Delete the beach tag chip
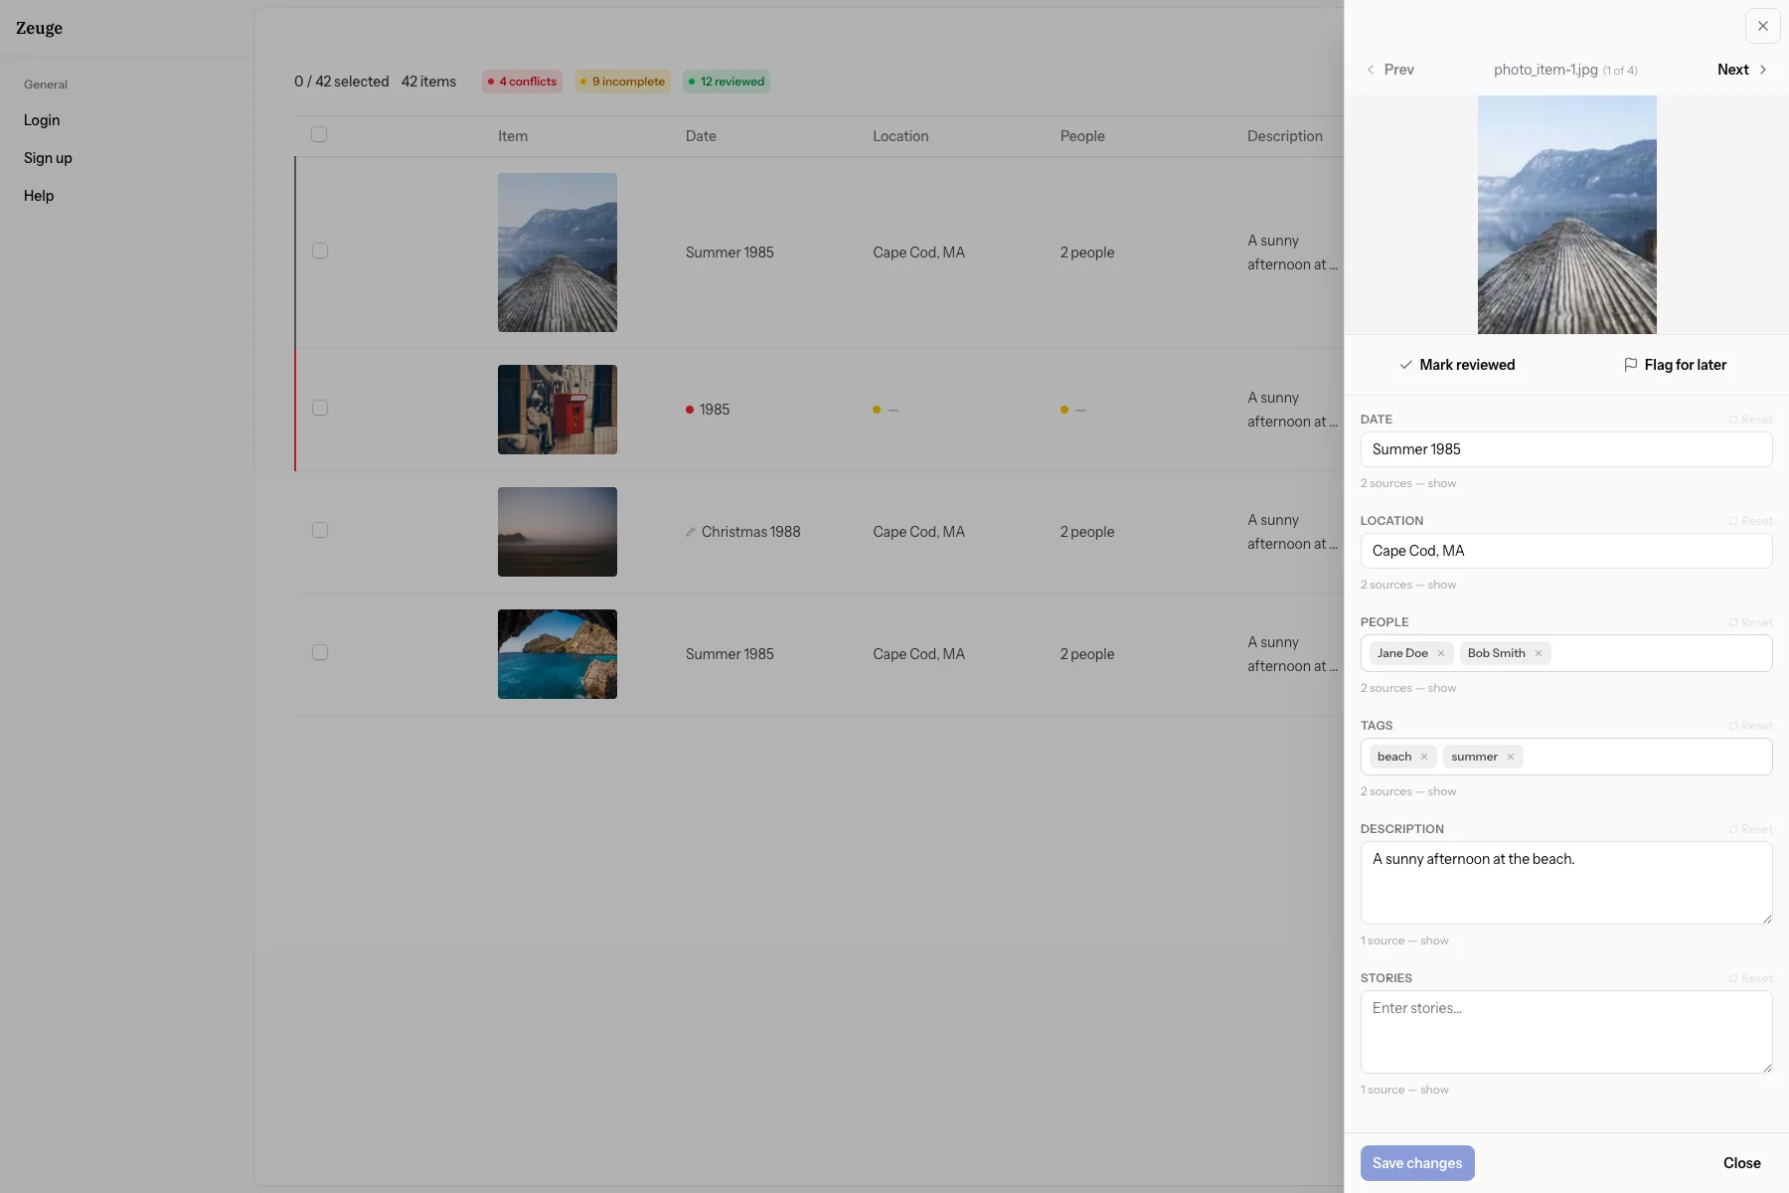The height and width of the screenshot is (1193, 1789). pyautogui.click(x=1424, y=757)
